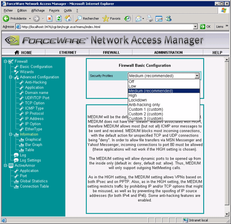Click the Favoris star icon
Viewport: 231px width, 224px height.
pyautogui.click(x=105, y=18)
